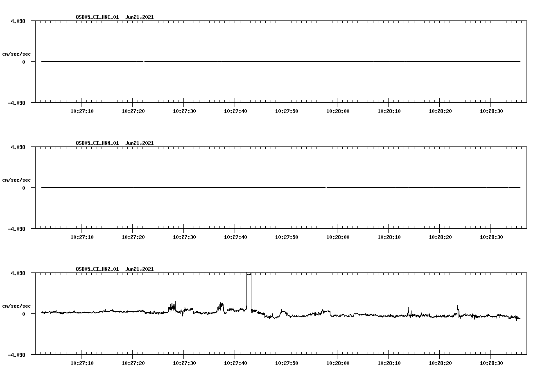Pick the 10:27:10 time label under HNZ plot
This screenshot has height=378, width=556.
coord(82,363)
